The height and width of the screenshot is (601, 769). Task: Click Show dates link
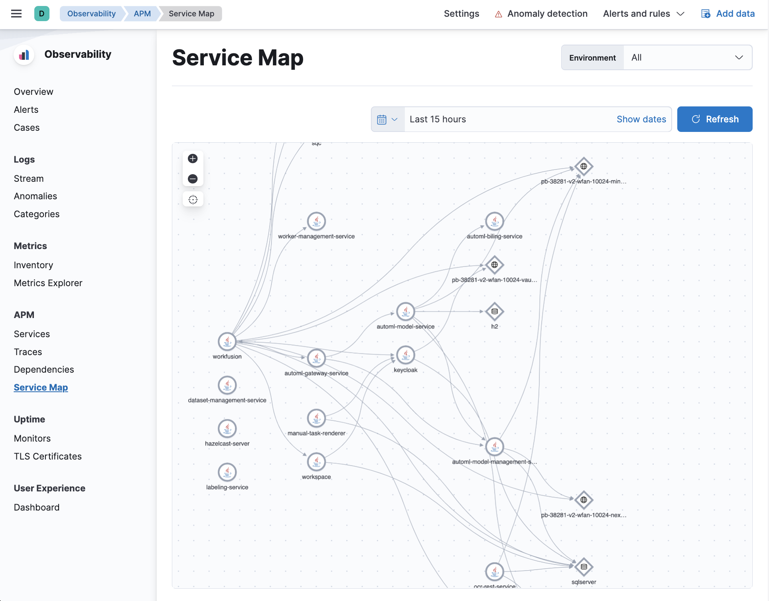pos(641,119)
